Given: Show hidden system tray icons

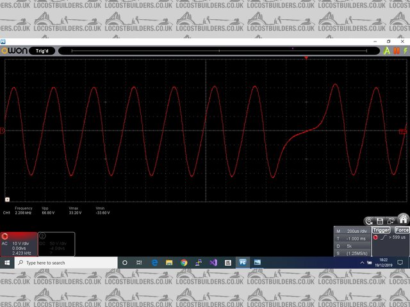Looking at the screenshot, I should click(x=363, y=262).
